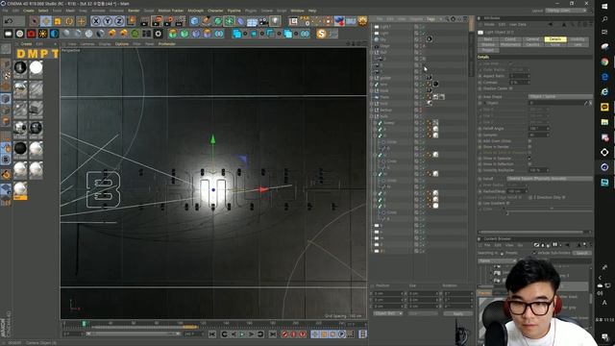This screenshot has width=615, height=346.
Task: Toggle Z axis lock
Action: pos(119,21)
